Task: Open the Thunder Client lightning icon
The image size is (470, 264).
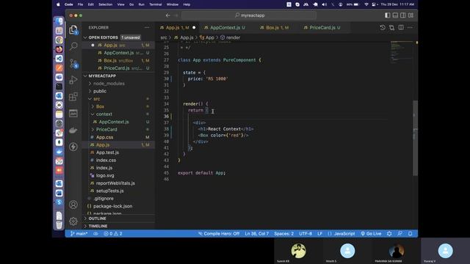Action: [x=73, y=147]
